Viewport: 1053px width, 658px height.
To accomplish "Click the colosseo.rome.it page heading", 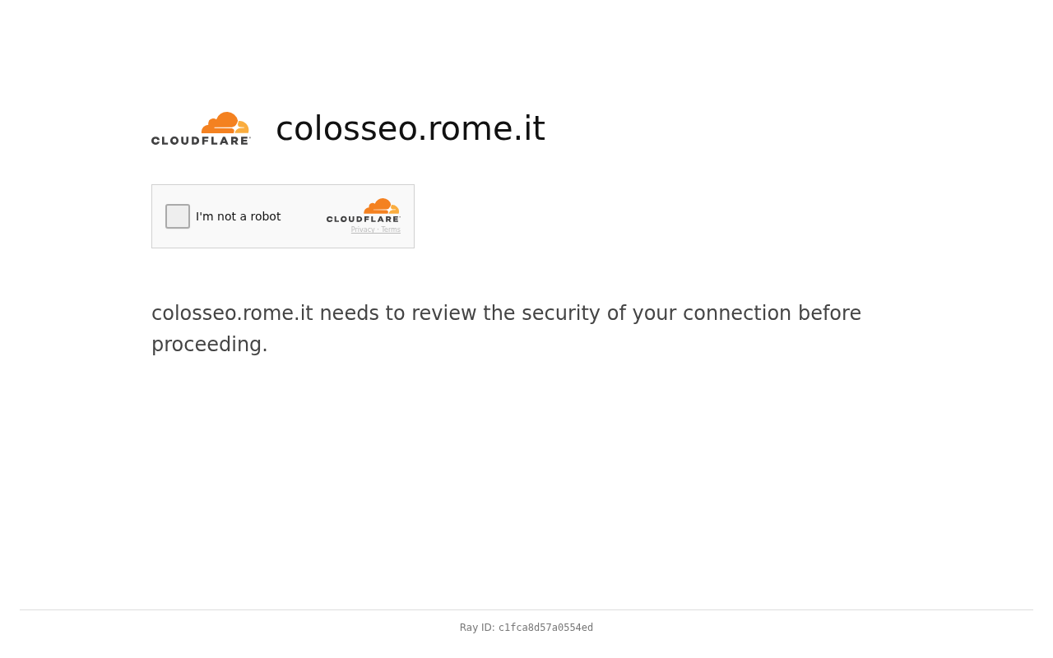I will coord(411,128).
